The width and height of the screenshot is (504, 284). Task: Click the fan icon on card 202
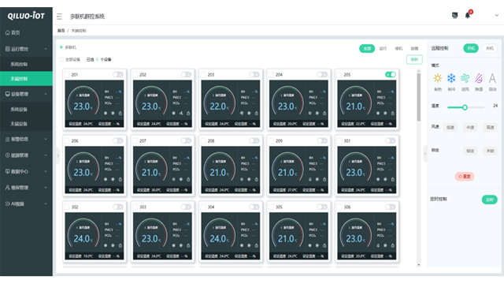181,114
